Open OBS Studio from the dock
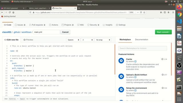This screenshot has height=103, width=183. point(179,65)
